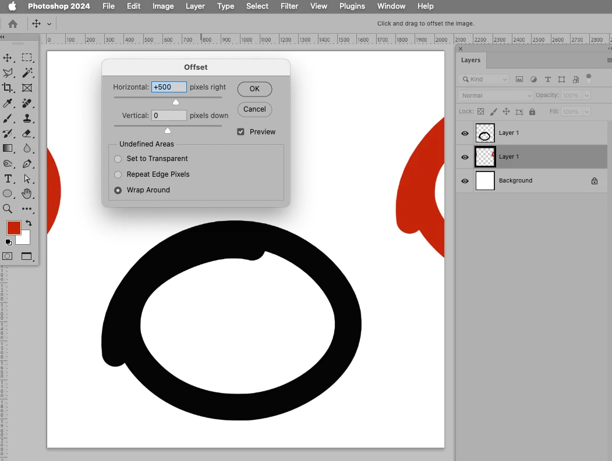Select the Horizontal Type tool
This screenshot has height=461, width=612.
click(8, 179)
